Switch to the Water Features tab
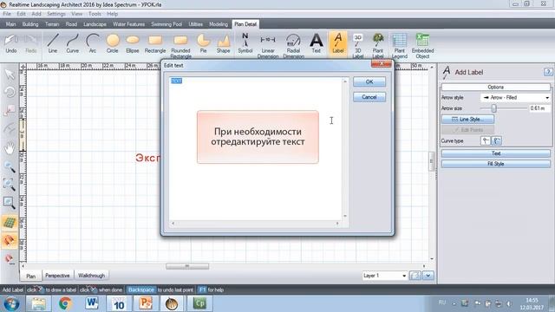This screenshot has height=312, width=555. point(128,24)
